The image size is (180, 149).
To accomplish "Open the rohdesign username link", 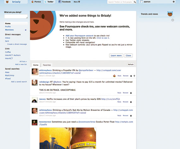I will coord(44,82).
